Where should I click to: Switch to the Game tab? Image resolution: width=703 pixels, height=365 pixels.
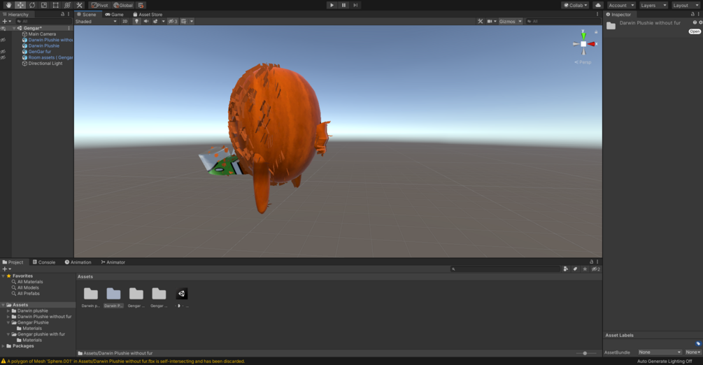(x=114, y=15)
